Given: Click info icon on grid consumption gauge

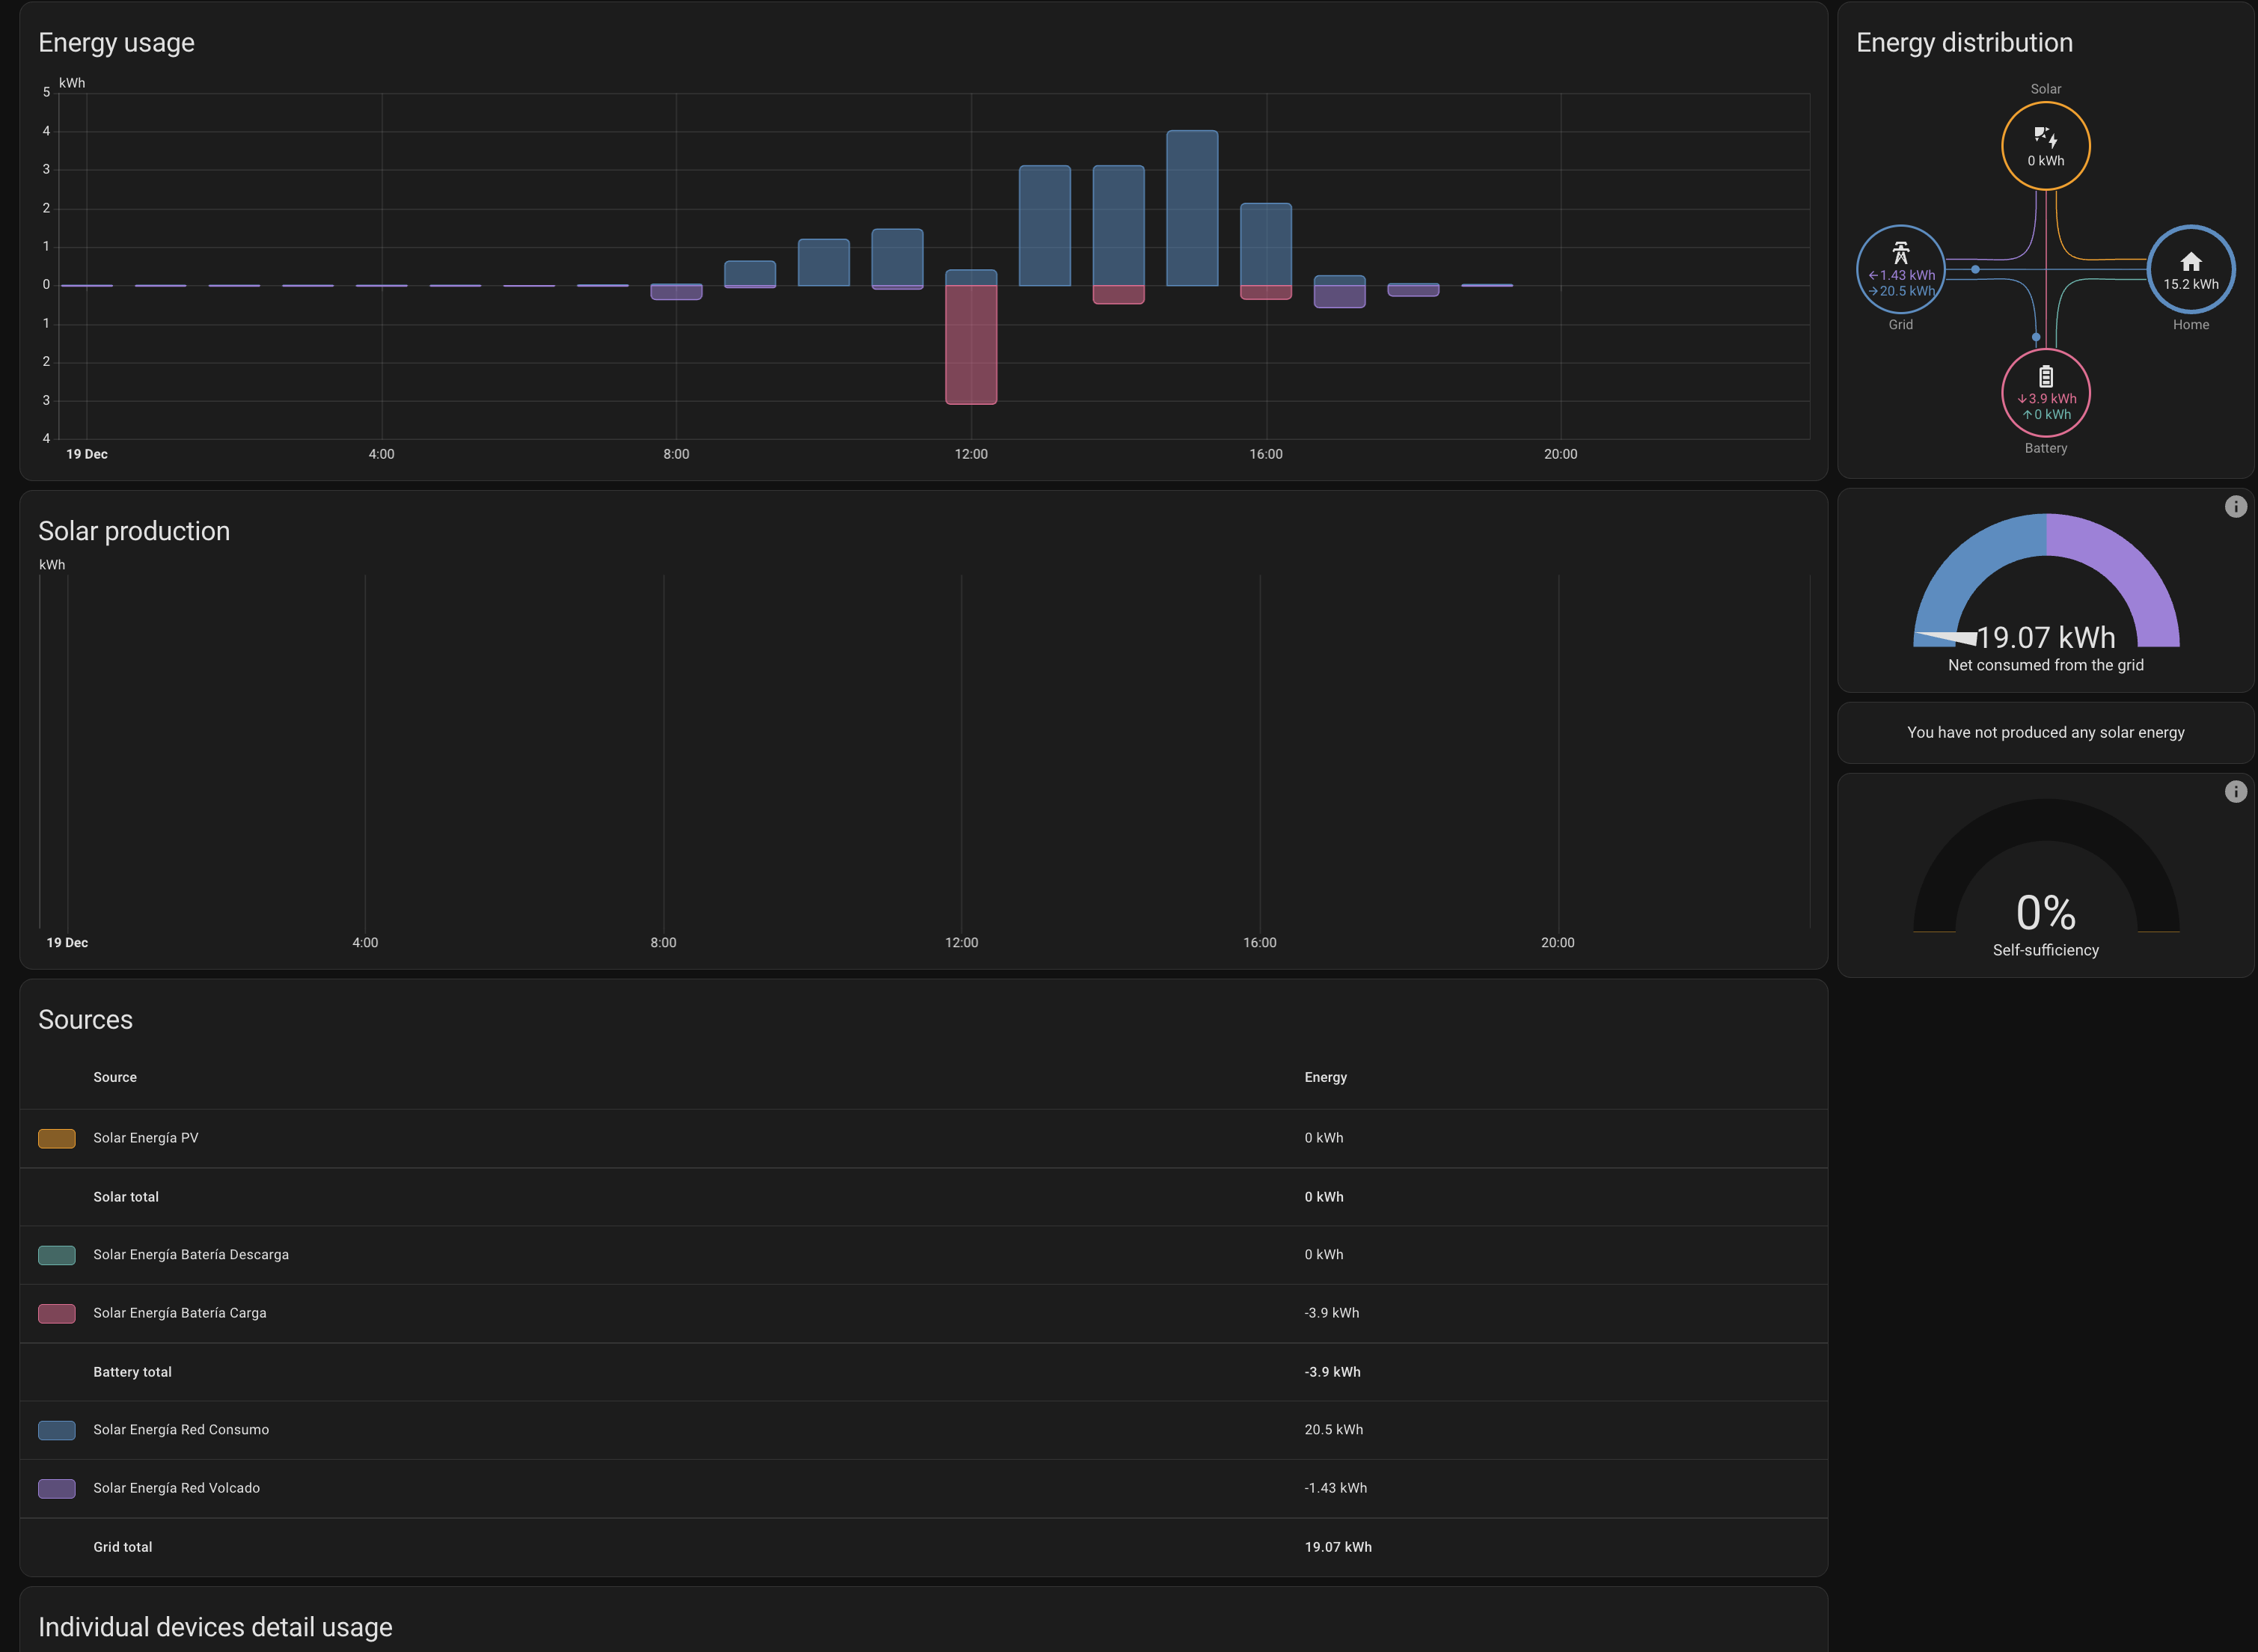Looking at the screenshot, I should 2235,507.
